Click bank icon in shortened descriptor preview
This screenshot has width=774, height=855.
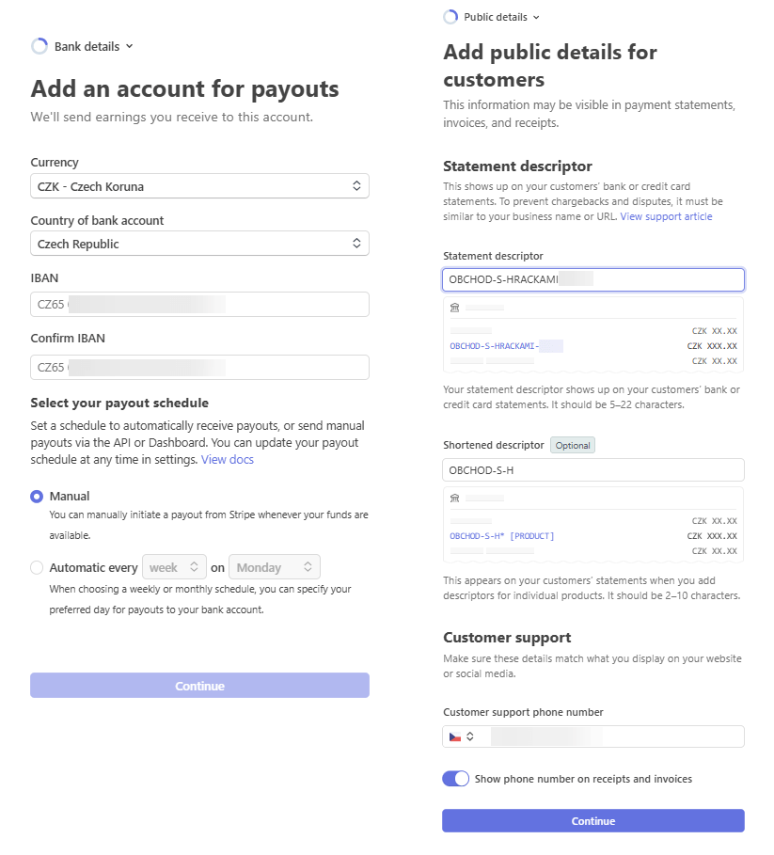coord(454,498)
